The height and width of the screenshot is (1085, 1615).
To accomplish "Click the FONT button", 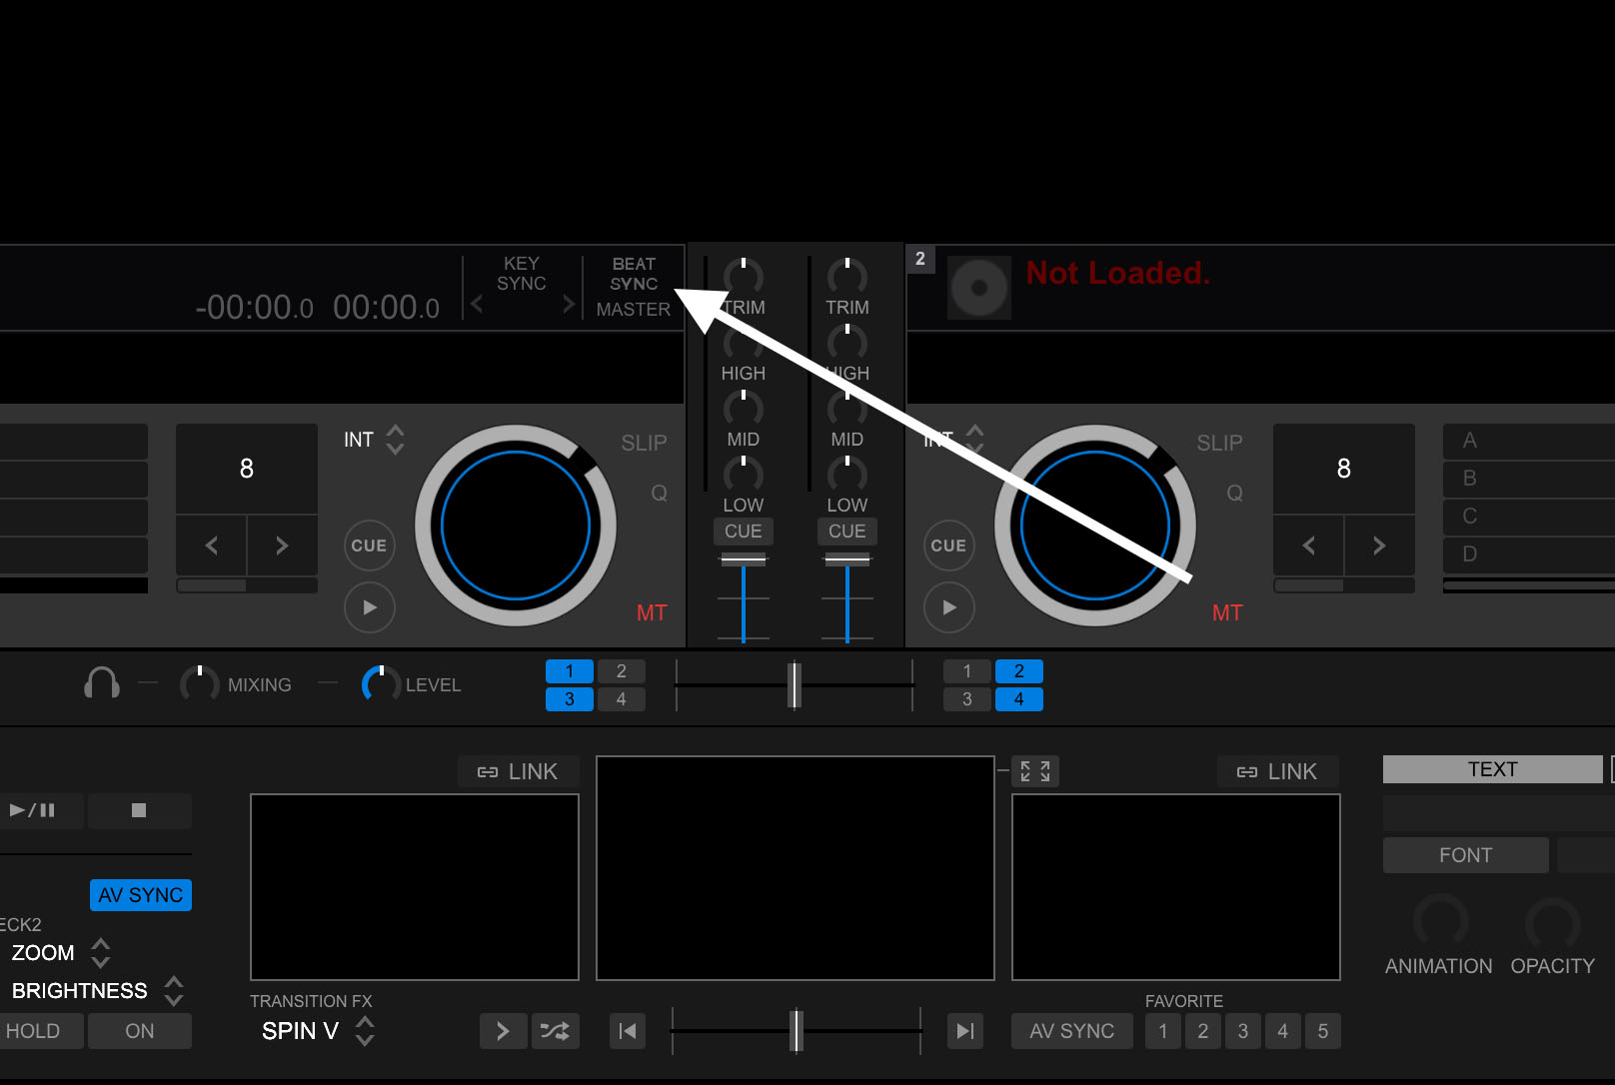I will pyautogui.click(x=1465, y=855).
